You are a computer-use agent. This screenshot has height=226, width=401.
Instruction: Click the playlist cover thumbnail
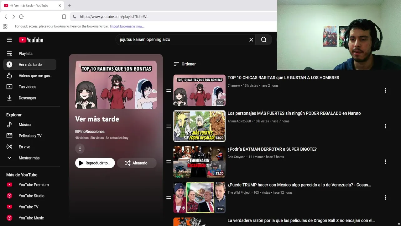coord(116,85)
